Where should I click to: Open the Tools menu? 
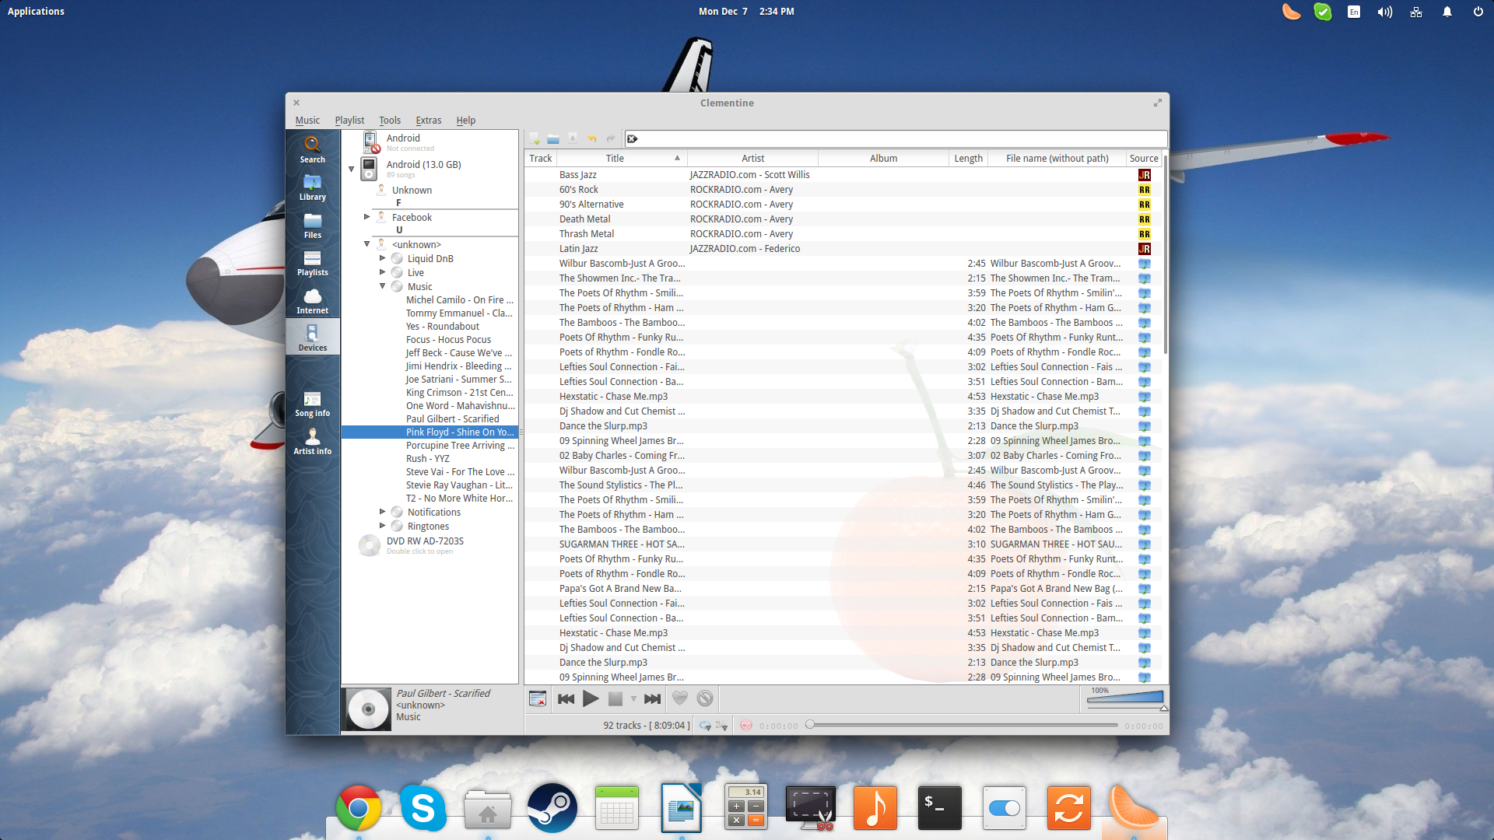coord(390,121)
